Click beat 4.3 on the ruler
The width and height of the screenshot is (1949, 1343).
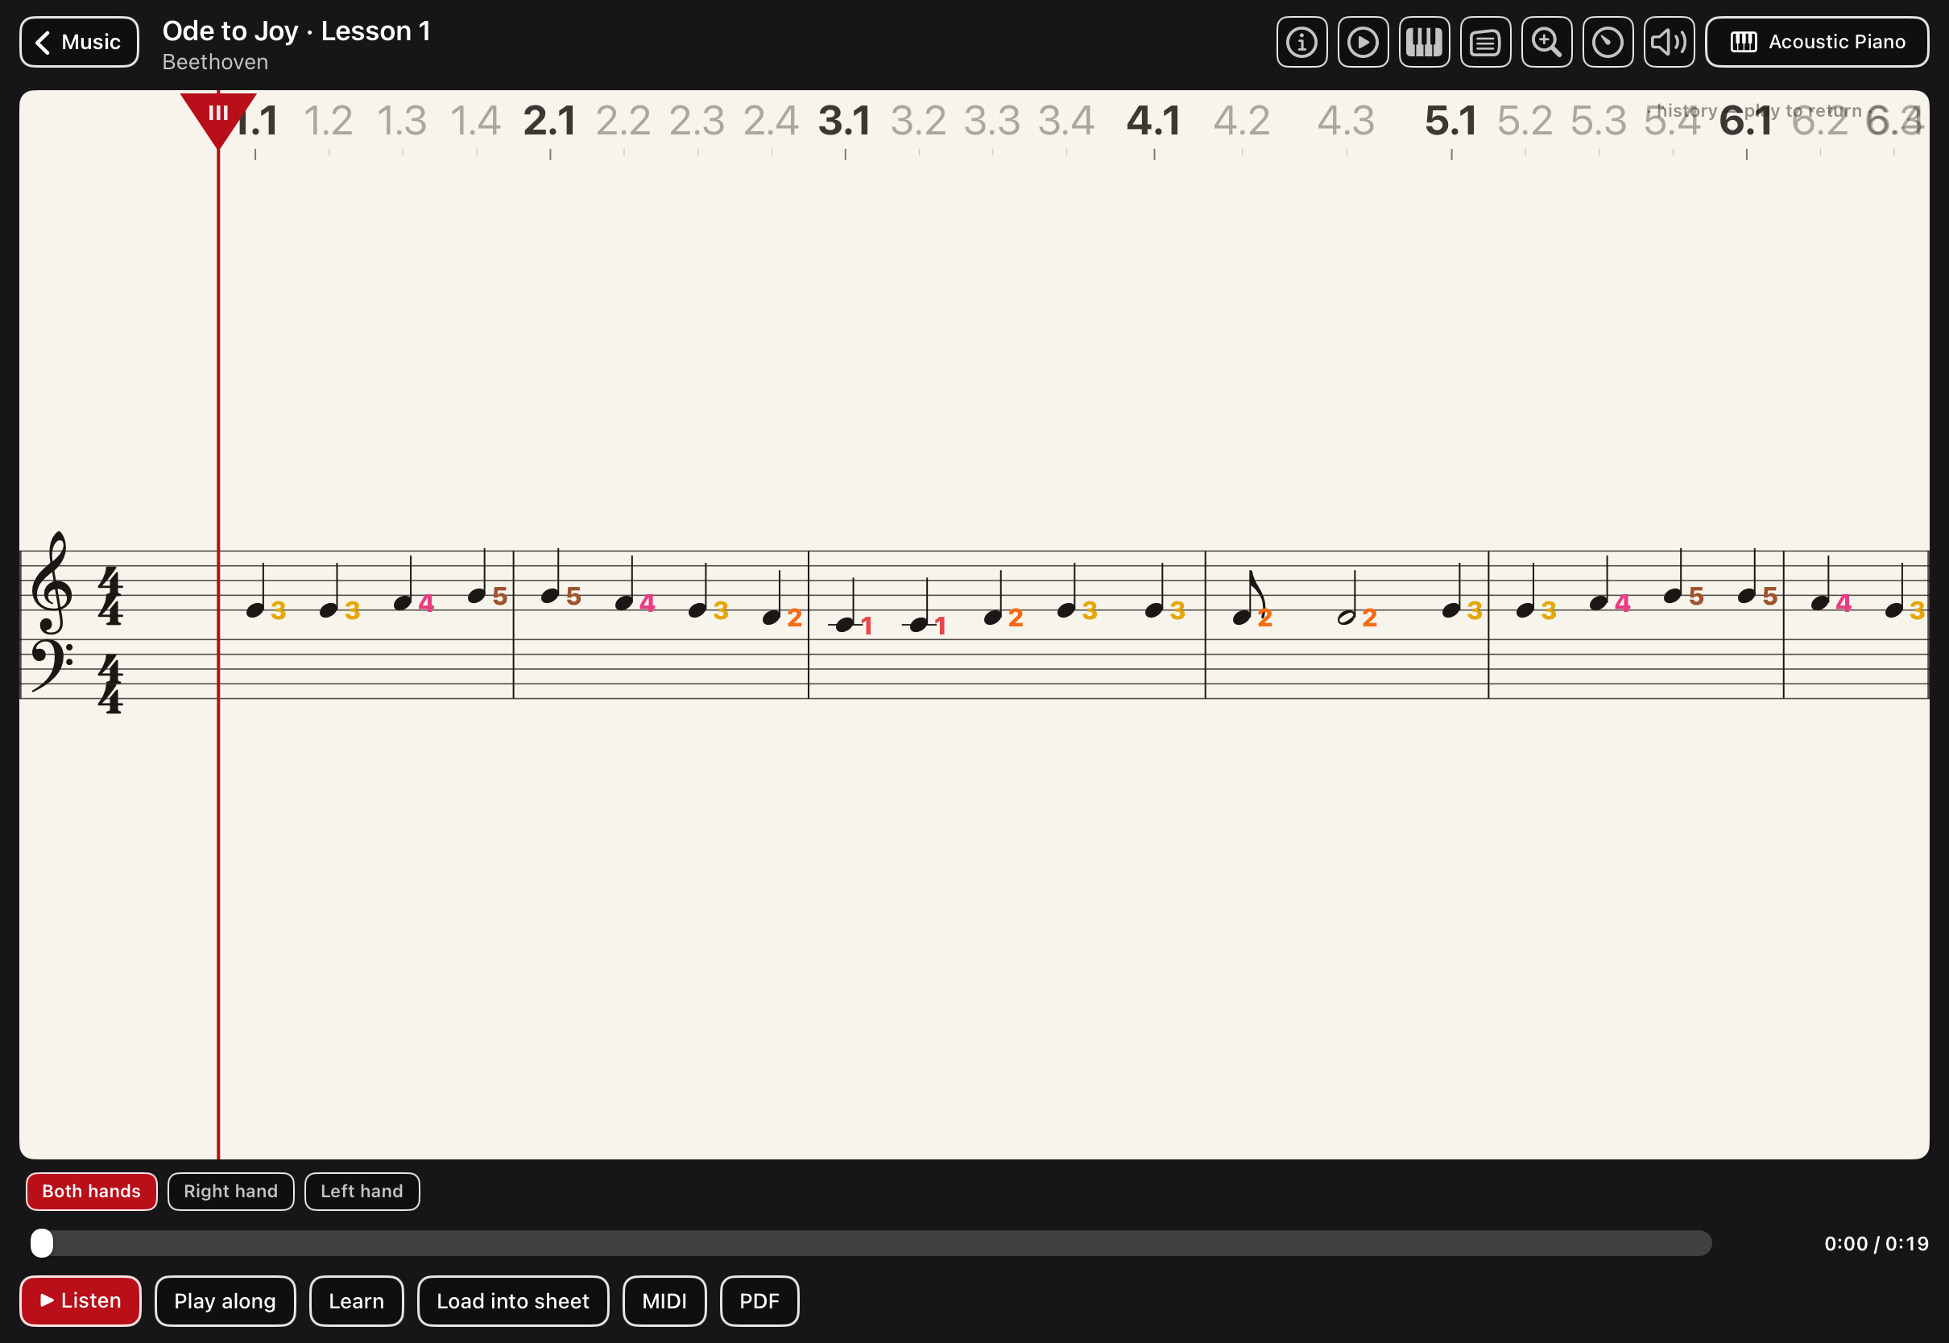tap(1347, 121)
